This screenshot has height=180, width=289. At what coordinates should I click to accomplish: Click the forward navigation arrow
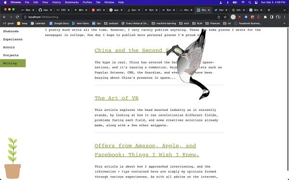click(11, 17)
